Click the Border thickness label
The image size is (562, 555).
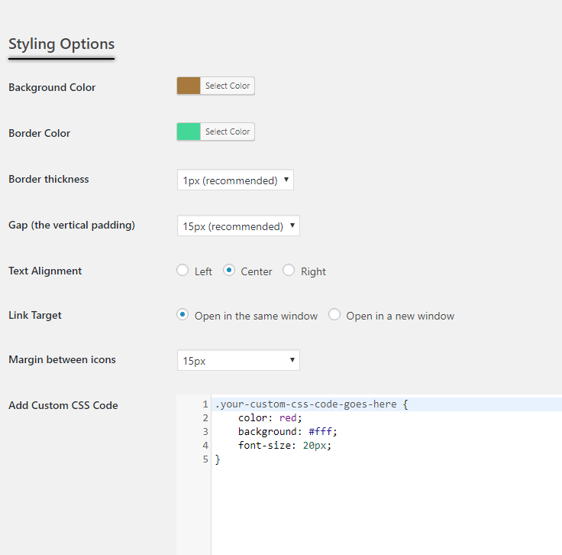49,179
